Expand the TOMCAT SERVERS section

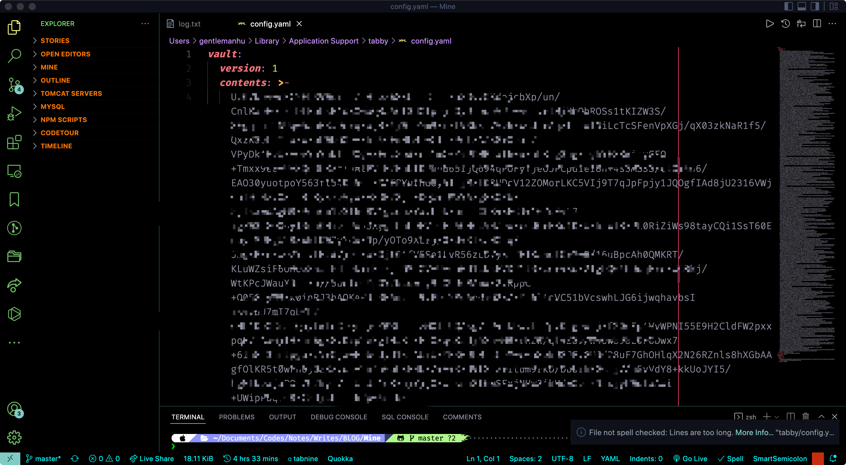pyautogui.click(x=71, y=93)
